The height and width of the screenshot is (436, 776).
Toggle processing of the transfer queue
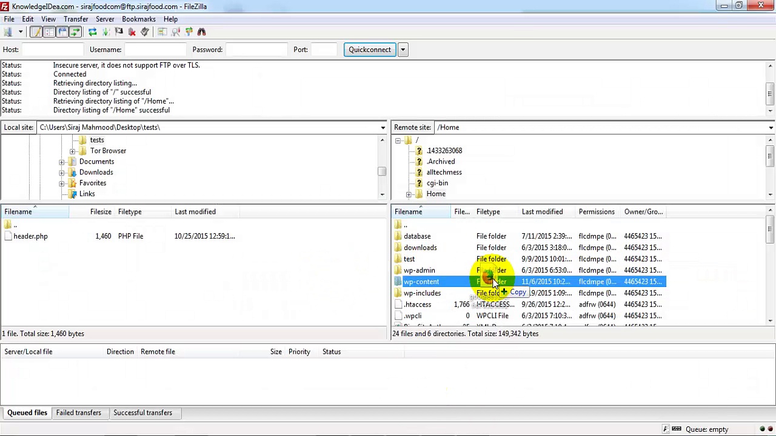pos(105,31)
